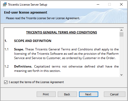Image resolution: width=128 pixels, height=101 pixels.
Task: Cancel the License Server installation
Action: pos(115,94)
